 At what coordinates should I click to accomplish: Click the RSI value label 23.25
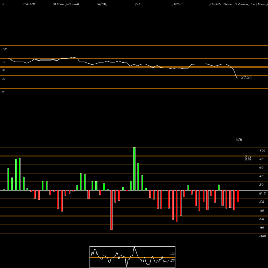tap(246, 77)
